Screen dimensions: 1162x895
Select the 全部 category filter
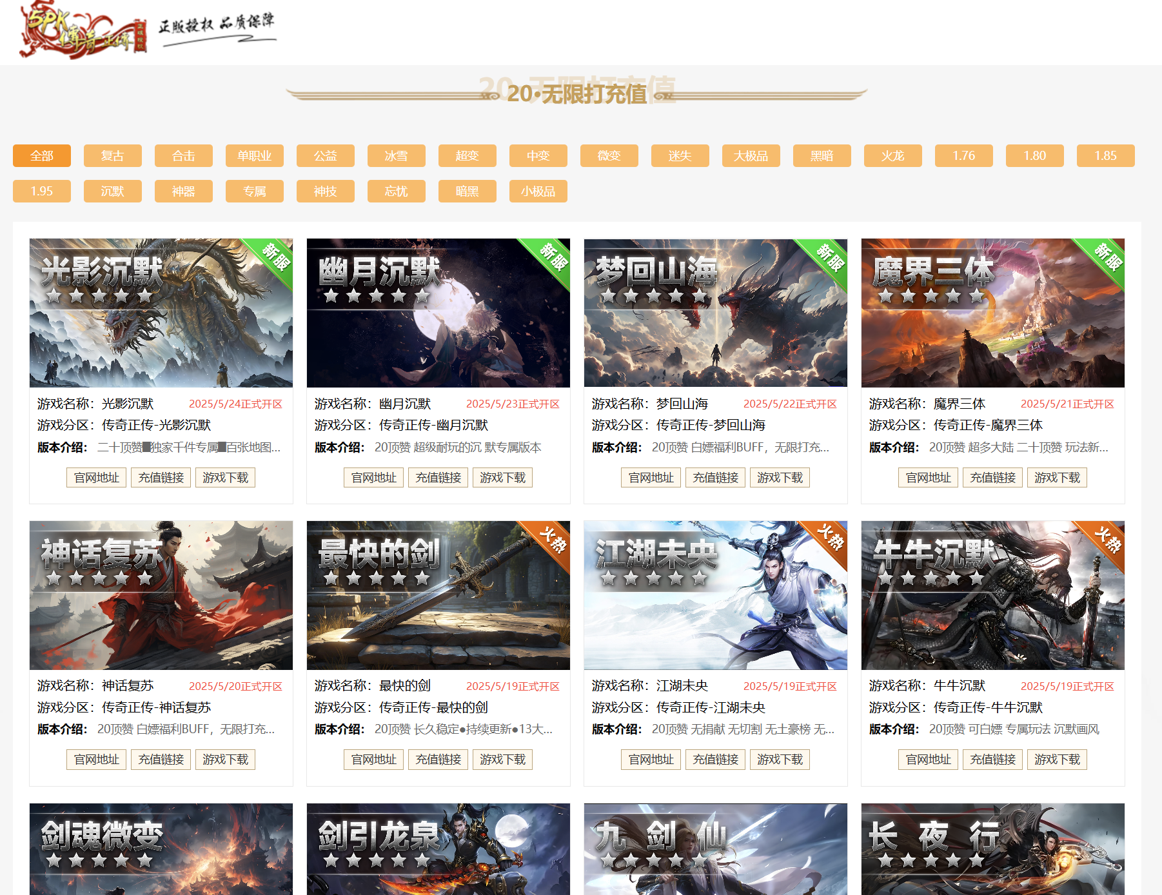tap(42, 156)
